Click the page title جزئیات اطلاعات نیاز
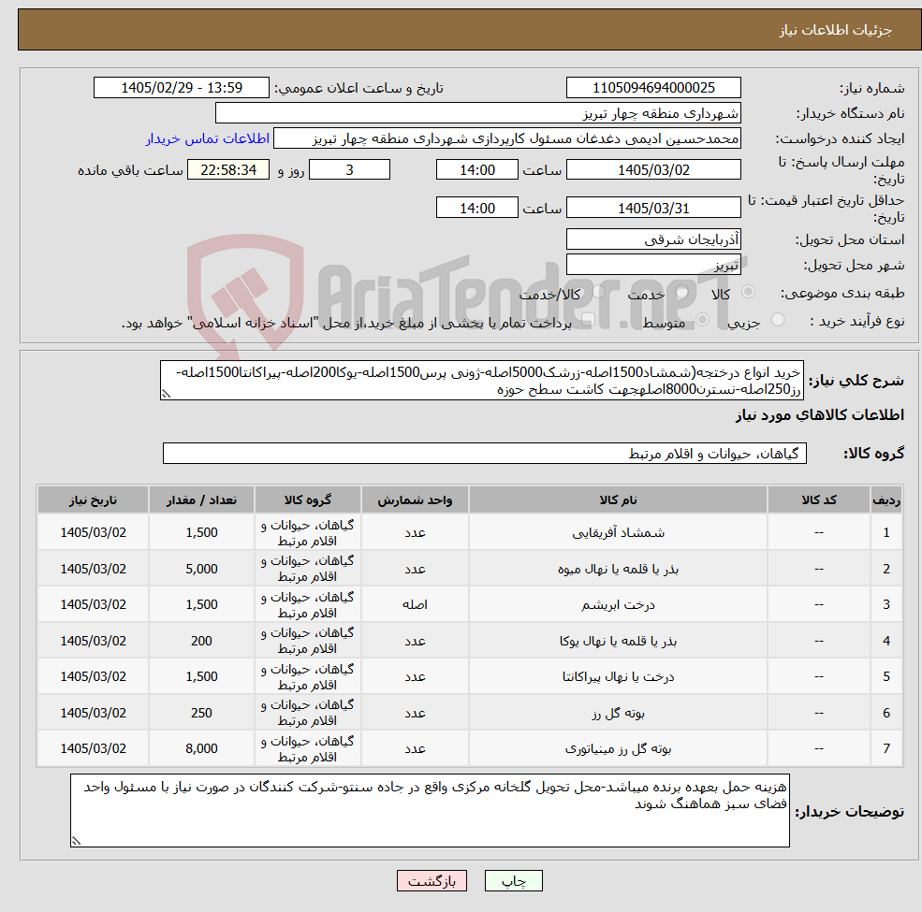Screen dimensions: 922x912 [836, 30]
